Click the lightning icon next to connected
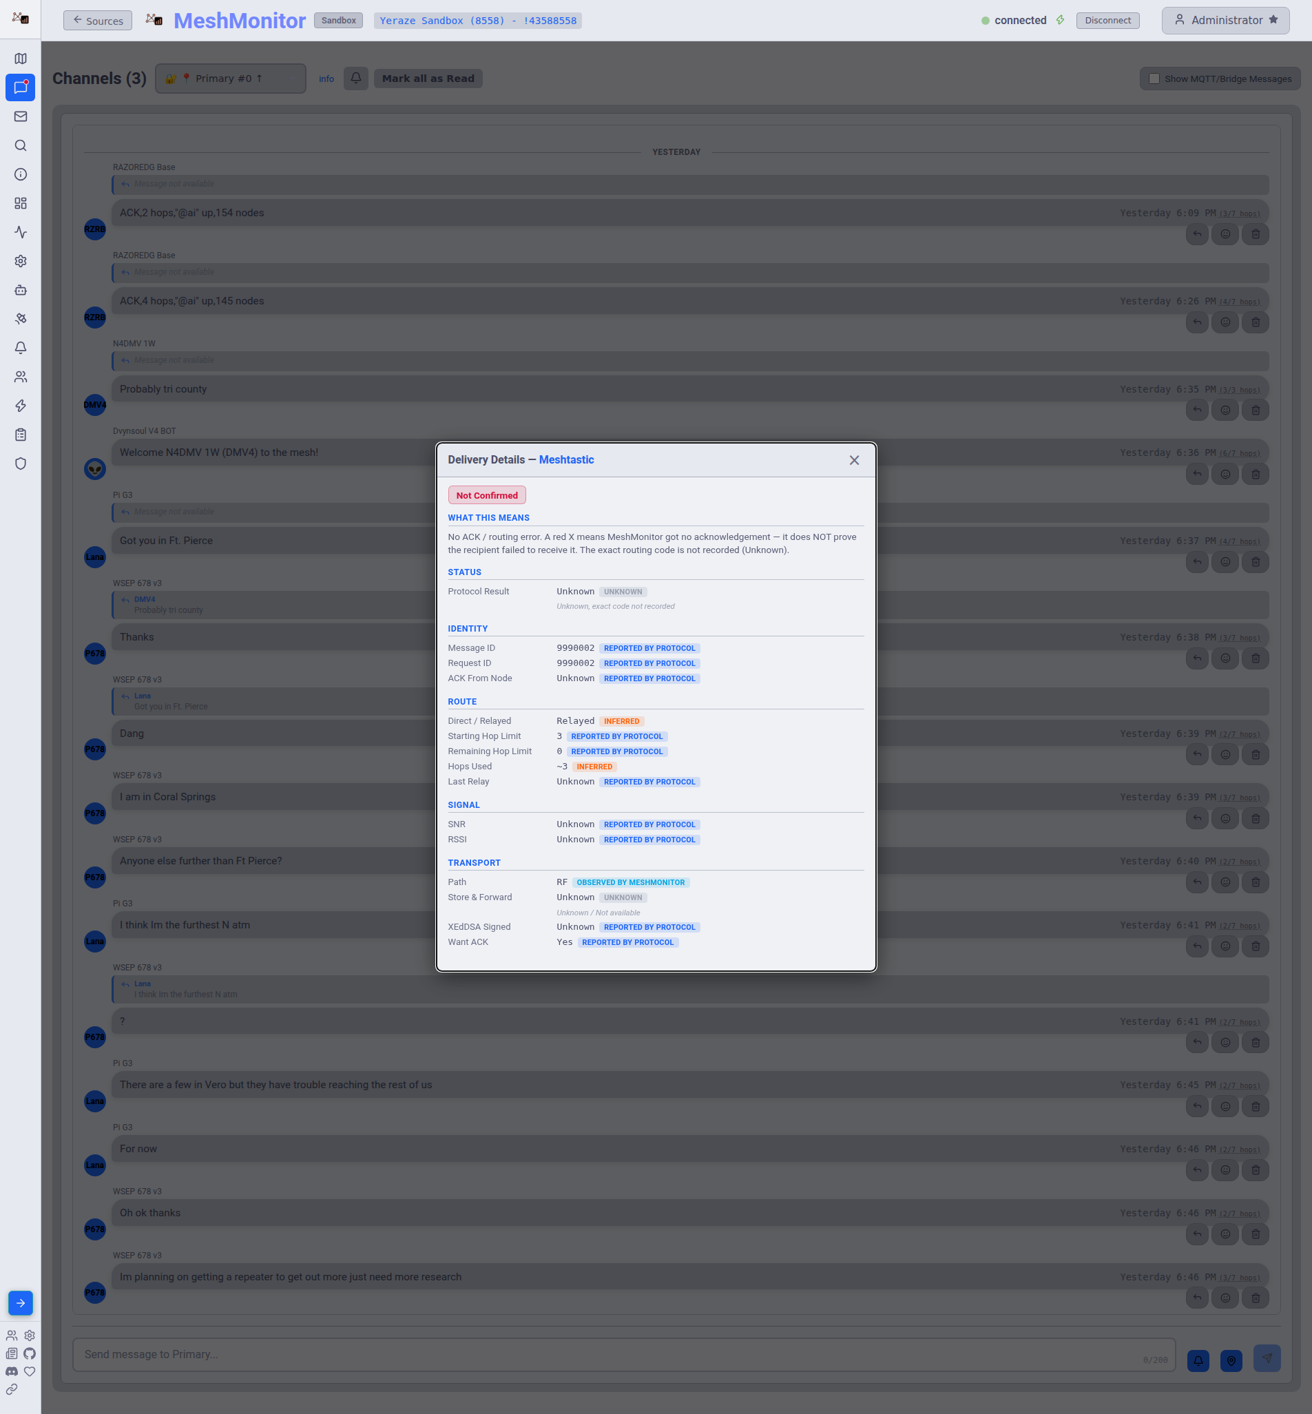Screen dimensions: 1312x1414 tap(1060, 21)
